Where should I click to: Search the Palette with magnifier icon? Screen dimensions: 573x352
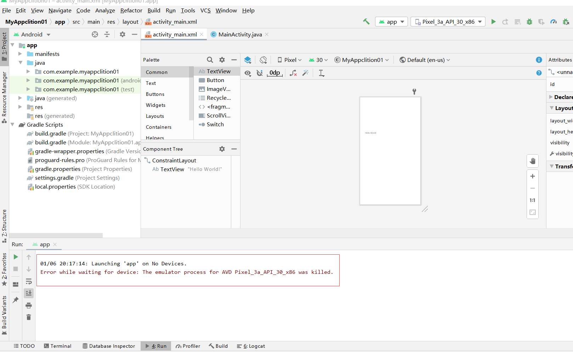(x=210, y=60)
